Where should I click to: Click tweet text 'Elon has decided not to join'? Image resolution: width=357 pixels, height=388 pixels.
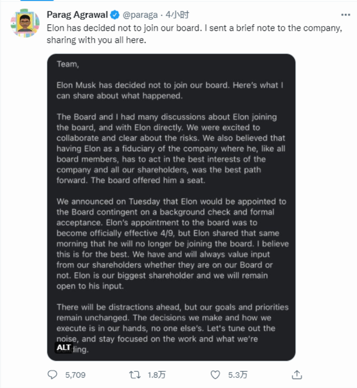click(120, 29)
